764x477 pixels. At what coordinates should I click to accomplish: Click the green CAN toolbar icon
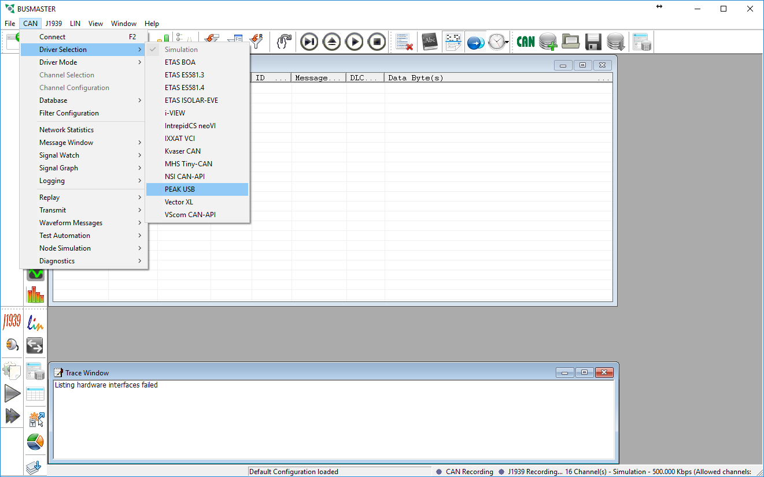click(x=526, y=42)
